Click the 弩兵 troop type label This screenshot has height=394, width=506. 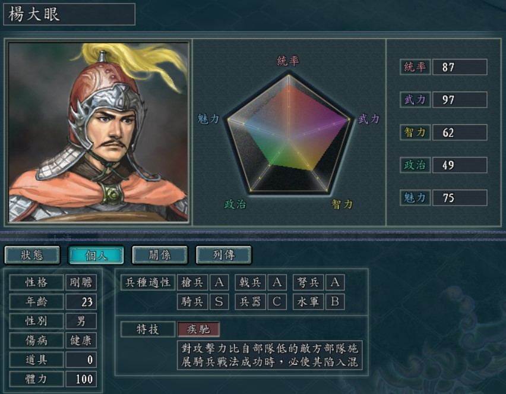(308, 283)
